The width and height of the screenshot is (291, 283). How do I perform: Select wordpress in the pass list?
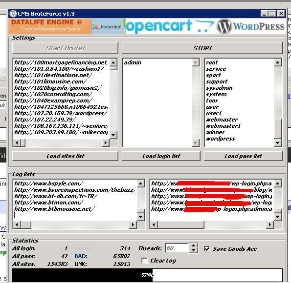(x=221, y=139)
